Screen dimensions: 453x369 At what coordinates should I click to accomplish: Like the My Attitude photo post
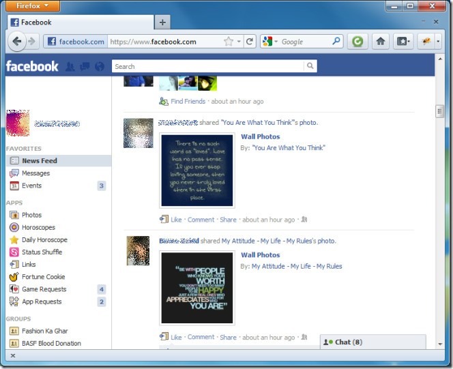176,337
